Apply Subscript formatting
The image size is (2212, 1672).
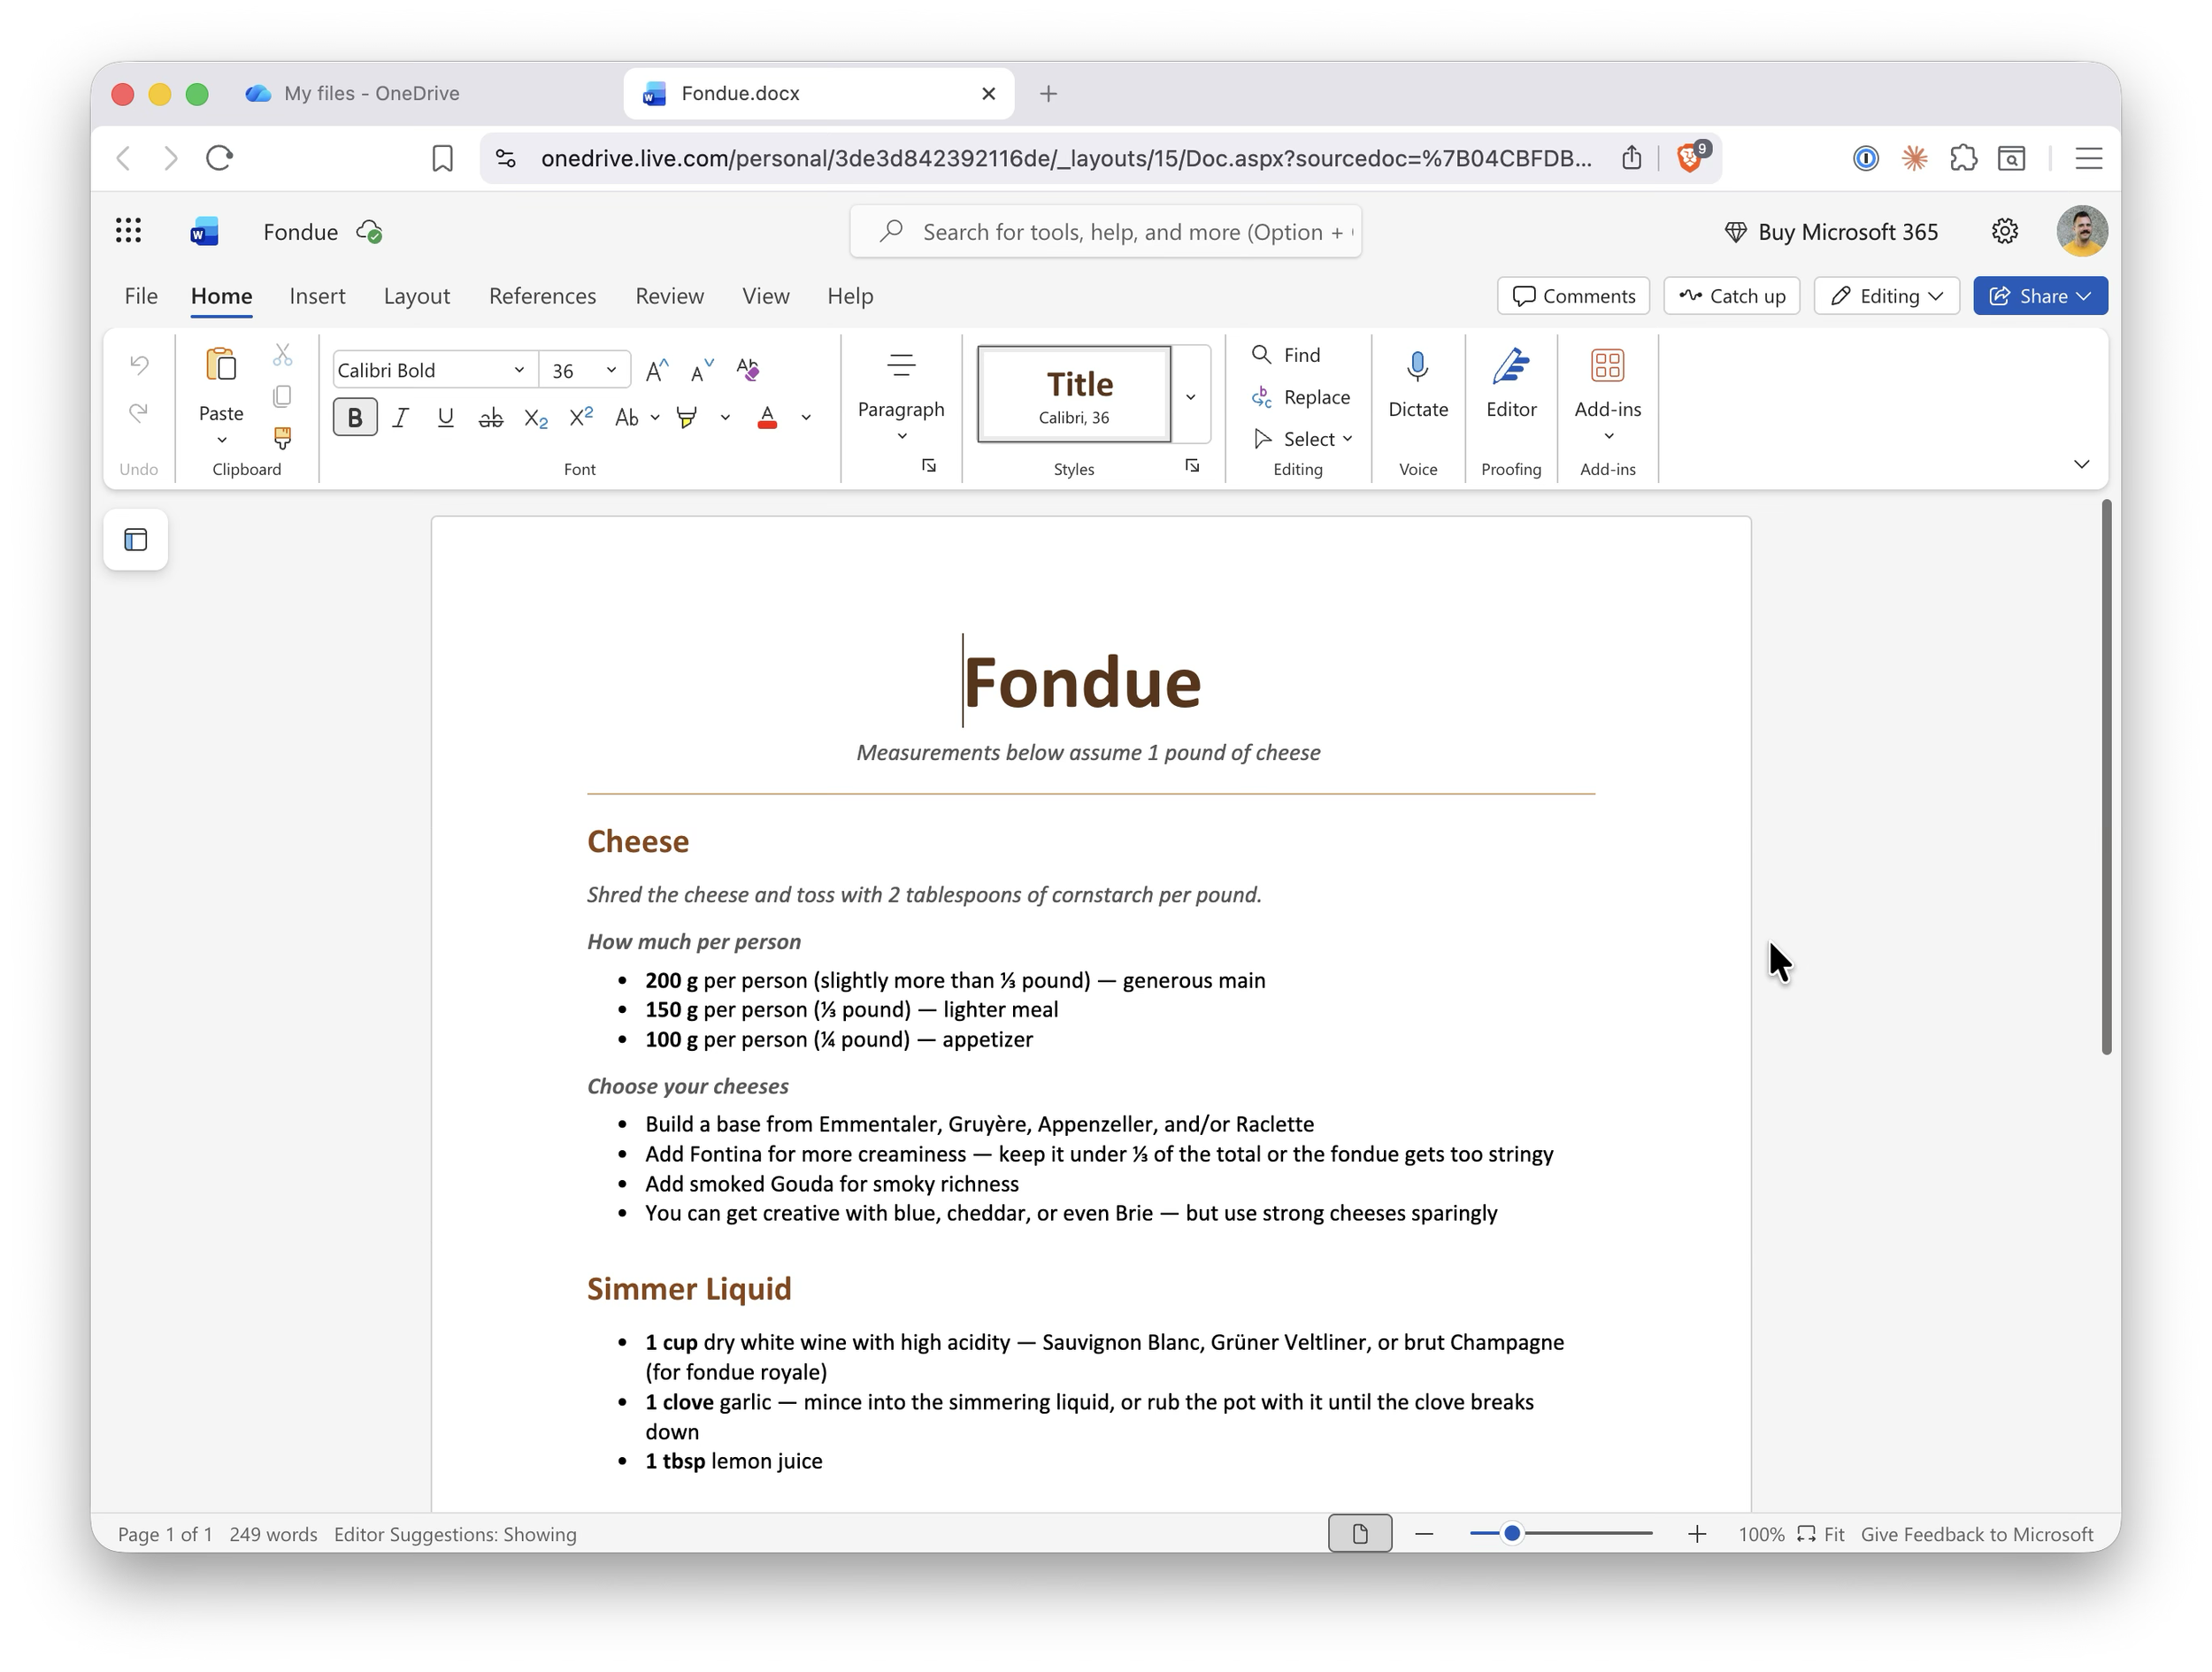[x=536, y=418]
